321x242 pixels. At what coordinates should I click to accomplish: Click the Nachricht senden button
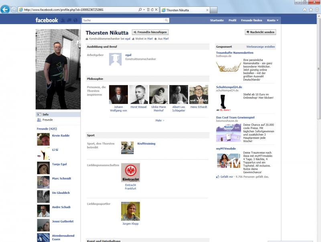pos(260,32)
